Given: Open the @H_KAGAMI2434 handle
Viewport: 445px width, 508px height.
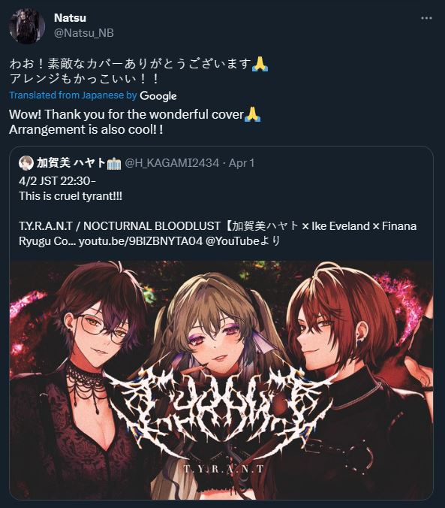Looking at the screenshot, I should coord(172,163).
